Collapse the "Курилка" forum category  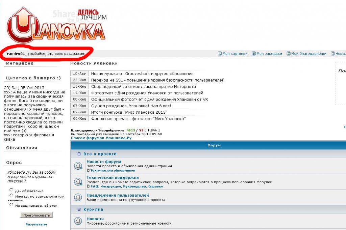pos(79,209)
